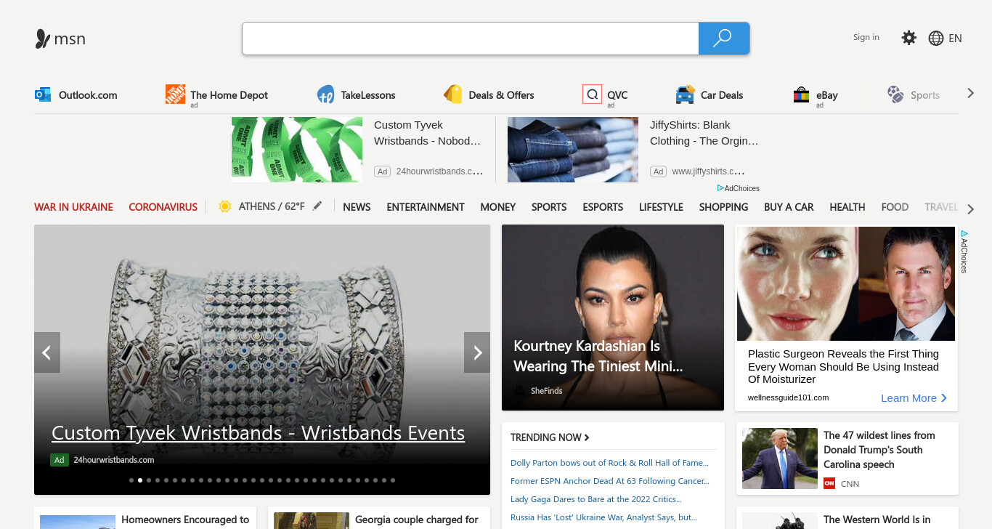
Task: Click ATHENS / 62°F weather text
Action: 272,206
